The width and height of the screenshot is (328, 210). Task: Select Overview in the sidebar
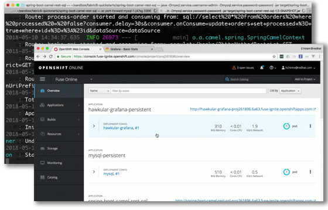point(59,90)
